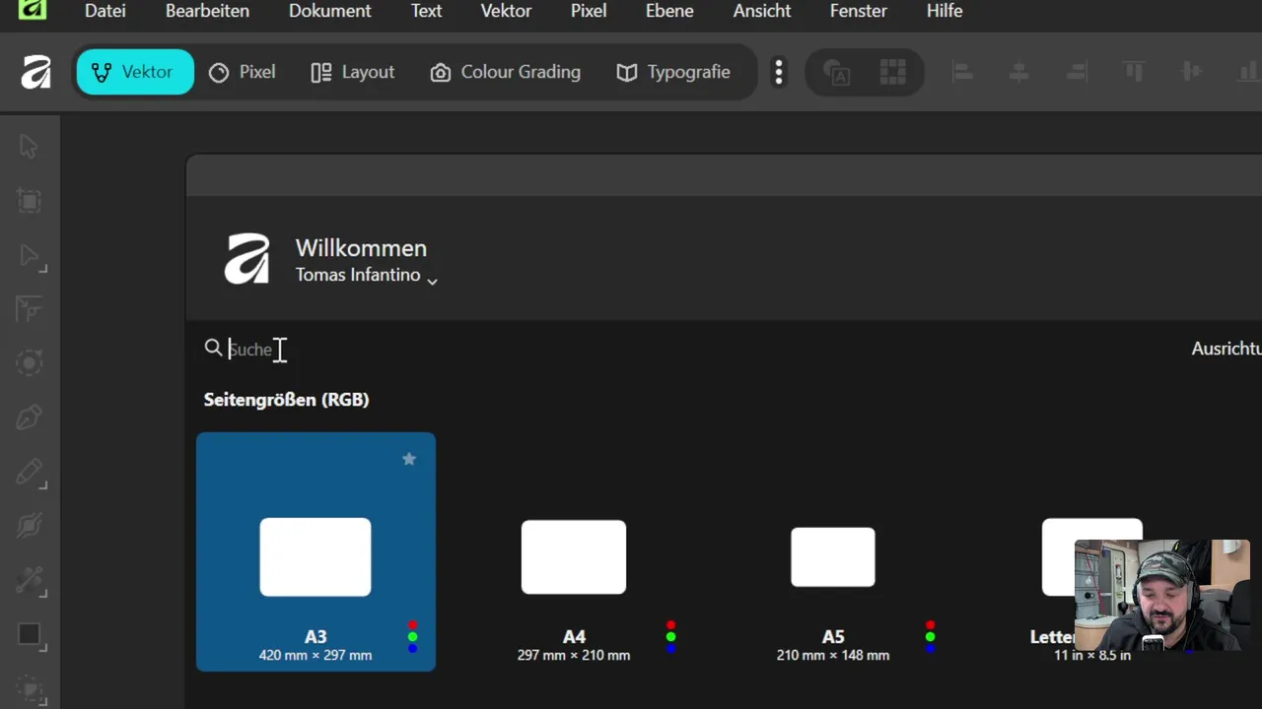Click the RGB dots next to A4

click(x=670, y=636)
